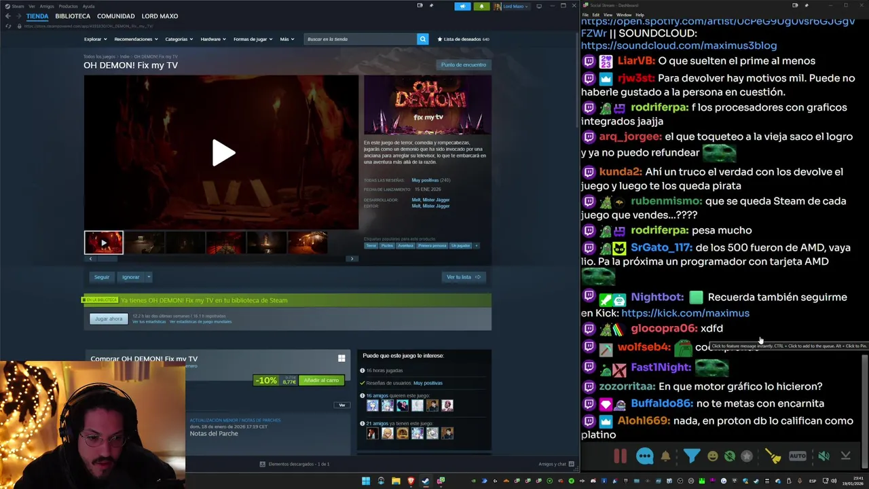Jump to bottom with the down-arrow icon
869x489 pixels.
click(846, 456)
